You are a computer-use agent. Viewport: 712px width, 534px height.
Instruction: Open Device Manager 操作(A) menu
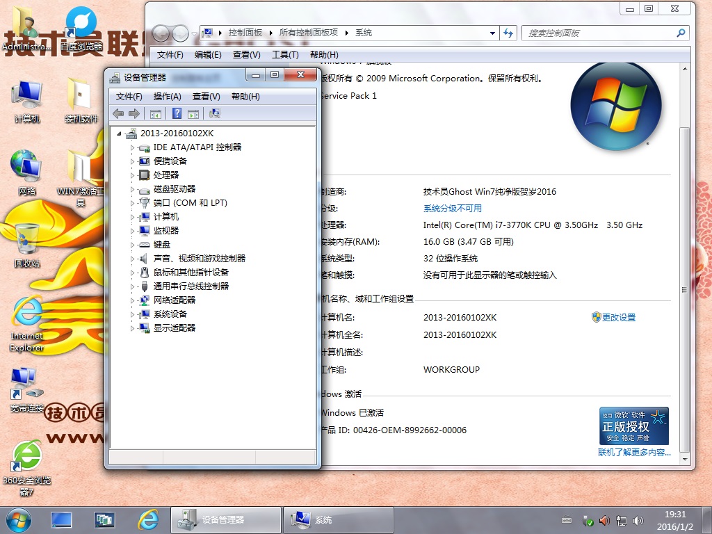167,96
